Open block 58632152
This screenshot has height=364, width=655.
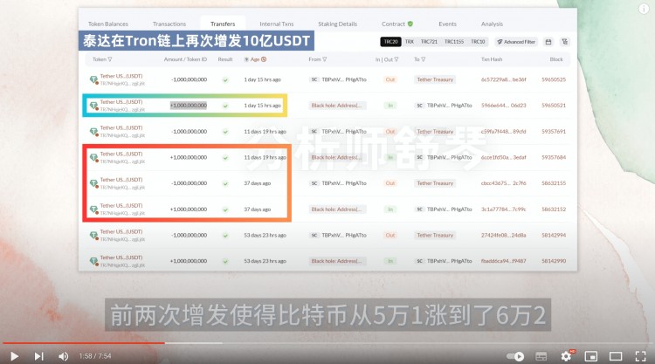tap(554, 209)
